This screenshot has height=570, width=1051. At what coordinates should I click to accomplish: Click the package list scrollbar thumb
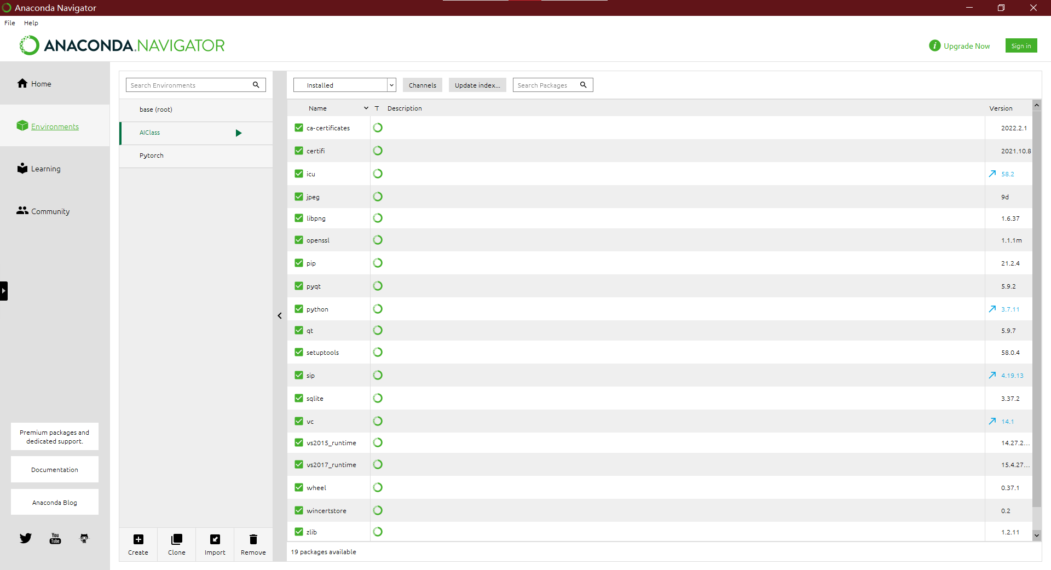[x=1037, y=309]
